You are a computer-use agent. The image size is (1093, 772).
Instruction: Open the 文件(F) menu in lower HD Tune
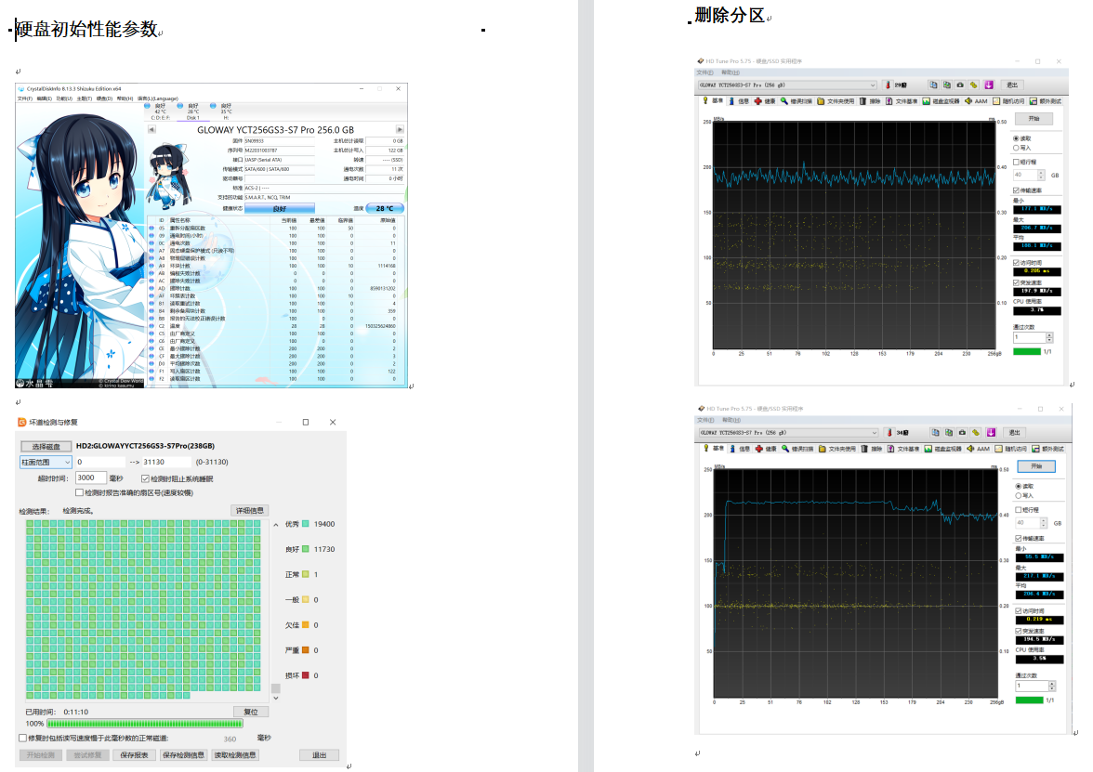click(706, 420)
